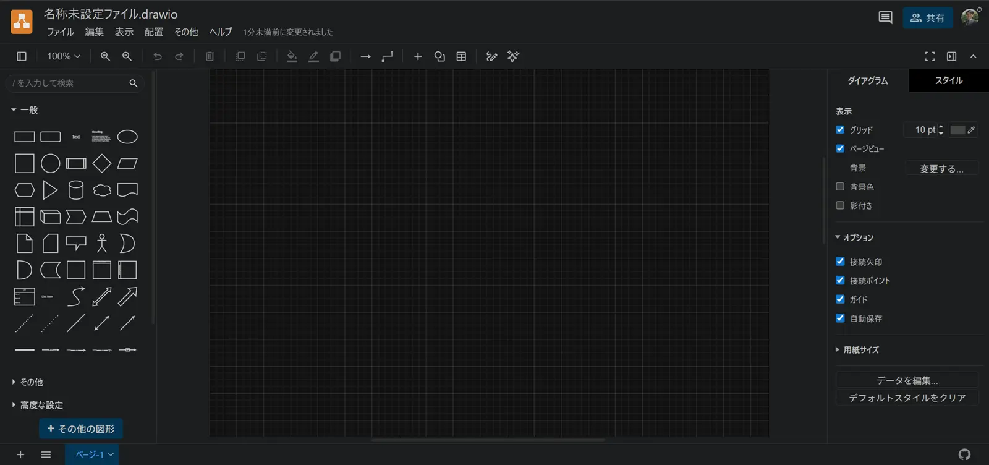Screen dimensions: 989x465
Task: Enable the 影付き checkbox
Action: (x=840, y=205)
